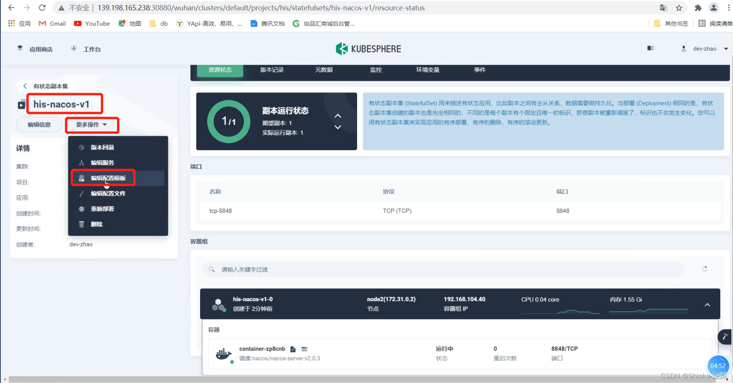This screenshot has width=733, height=383.
Task: Open the browser extensions puzzle icon
Action: click(698, 8)
